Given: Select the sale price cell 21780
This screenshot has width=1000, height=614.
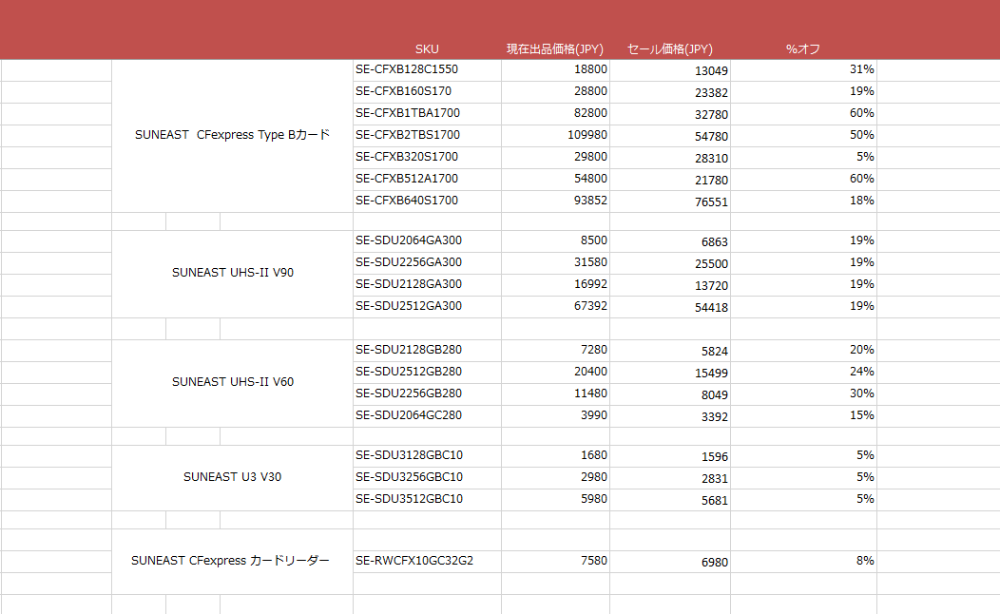Looking at the screenshot, I should tap(670, 180).
